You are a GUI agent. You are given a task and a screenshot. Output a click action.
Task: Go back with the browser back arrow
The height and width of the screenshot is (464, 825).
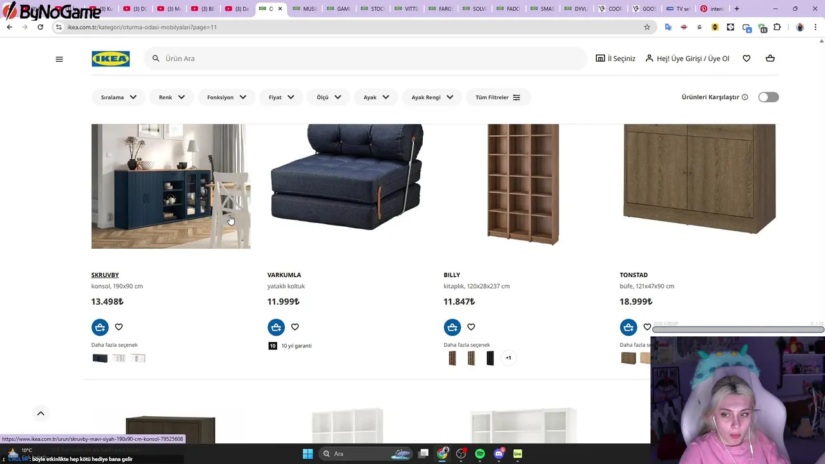click(x=9, y=27)
